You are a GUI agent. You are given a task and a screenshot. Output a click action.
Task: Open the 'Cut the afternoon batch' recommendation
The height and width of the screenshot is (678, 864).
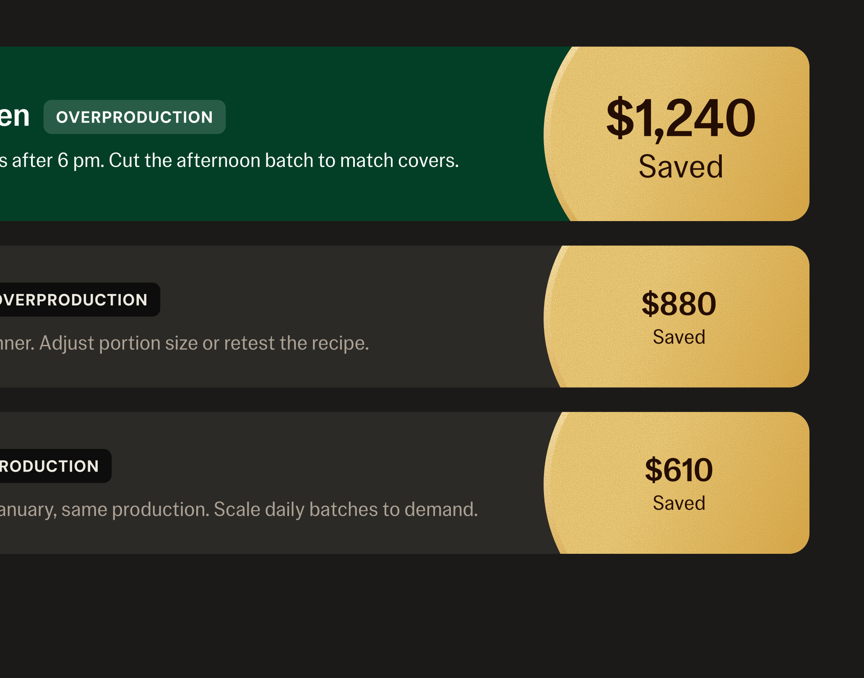pyautogui.click(x=284, y=160)
